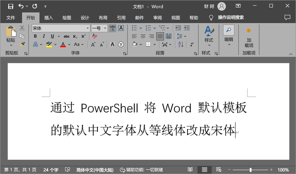Expand the highlight color dropdown arrow

pos(55,44)
